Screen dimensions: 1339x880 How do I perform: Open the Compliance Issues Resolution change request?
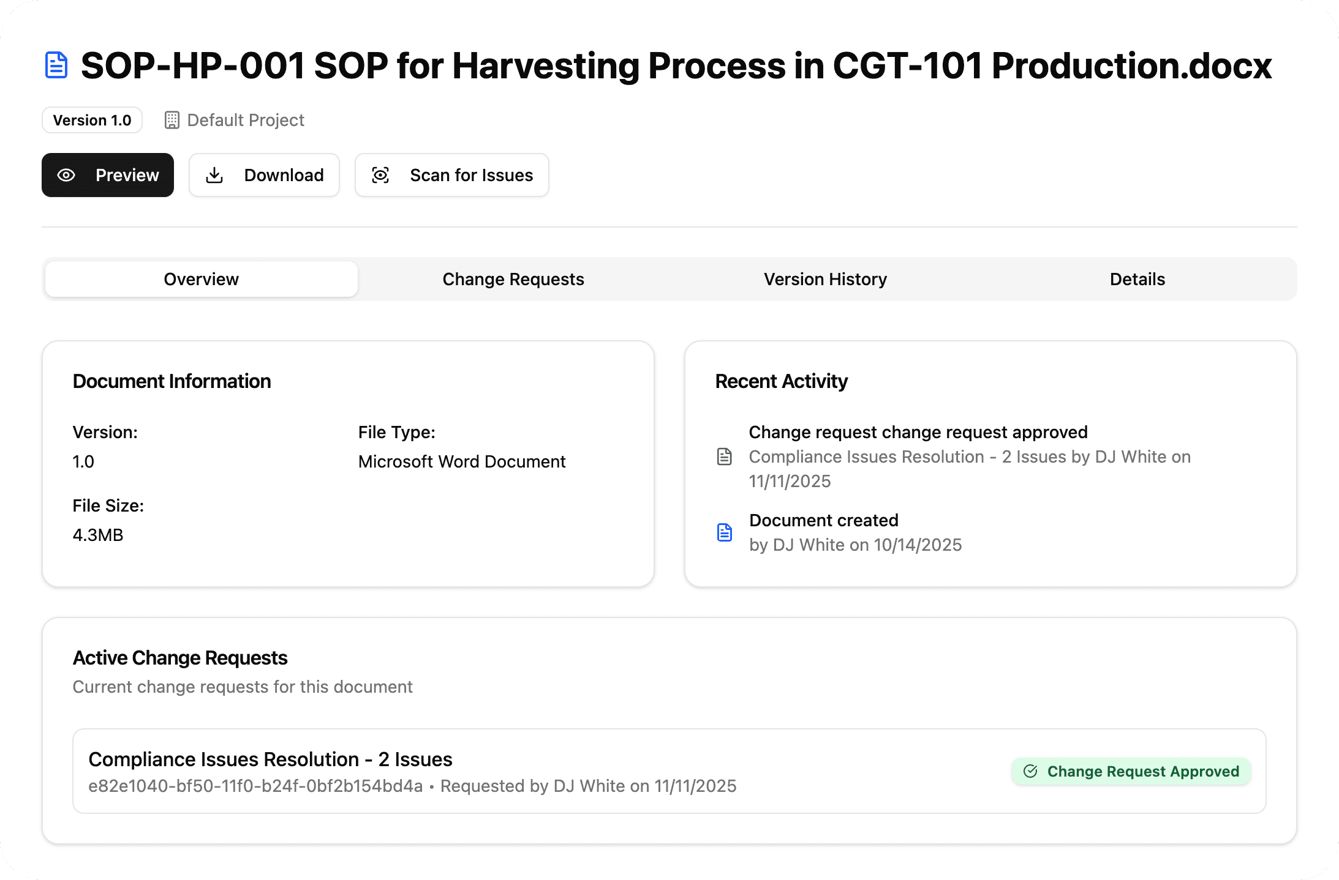coord(270,759)
